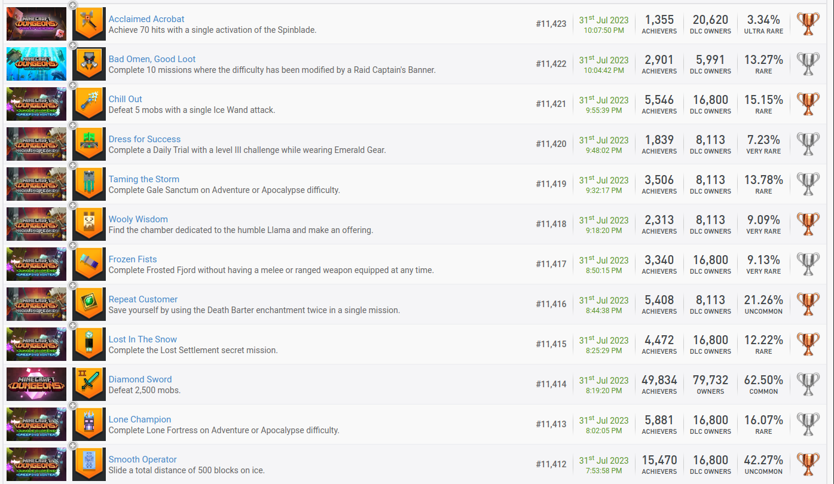834x484 pixels.
Task: Click the Acclaimed Acrobat spinblade trophy icon
Action: (89, 24)
